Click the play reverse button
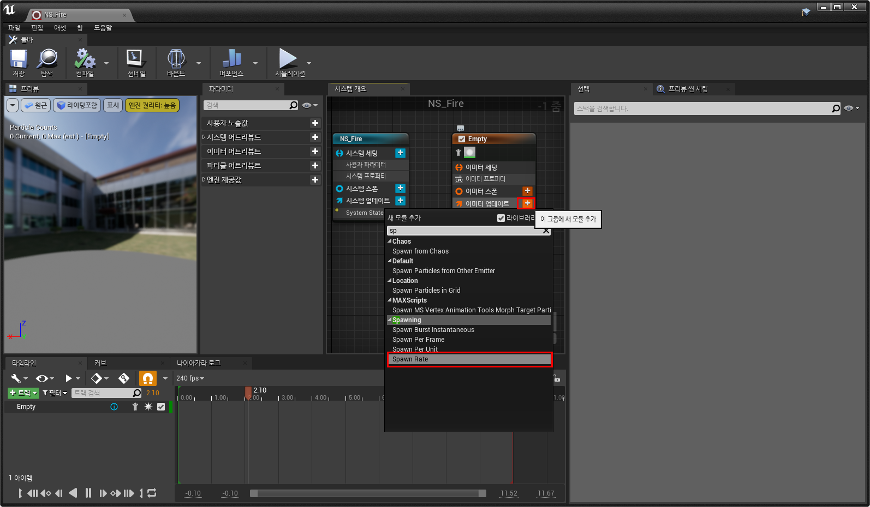 point(73,493)
